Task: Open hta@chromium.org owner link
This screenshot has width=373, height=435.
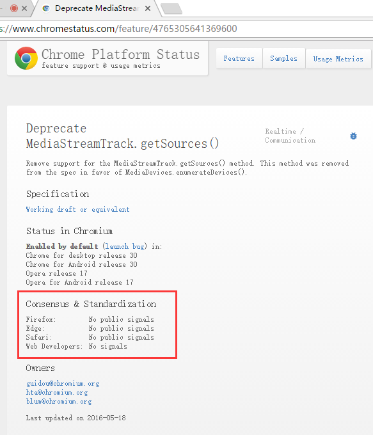Action: tap(57, 392)
